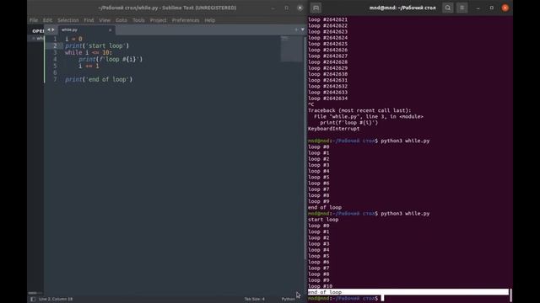Change the Python syntax selector

point(289,300)
